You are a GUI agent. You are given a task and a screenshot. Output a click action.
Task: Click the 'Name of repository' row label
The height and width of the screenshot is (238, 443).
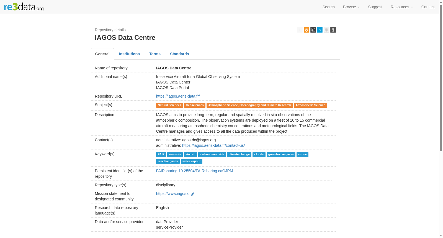(x=111, y=68)
